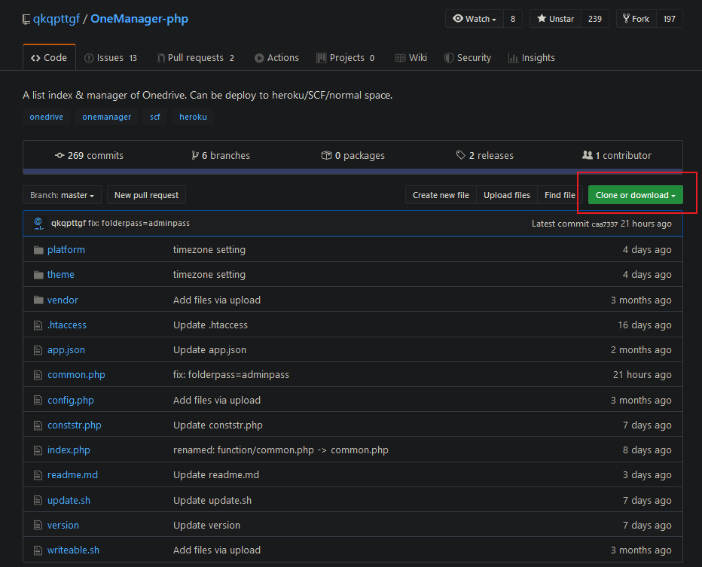Click the file icon for update.sh
702x567 pixels.
click(x=38, y=500)
